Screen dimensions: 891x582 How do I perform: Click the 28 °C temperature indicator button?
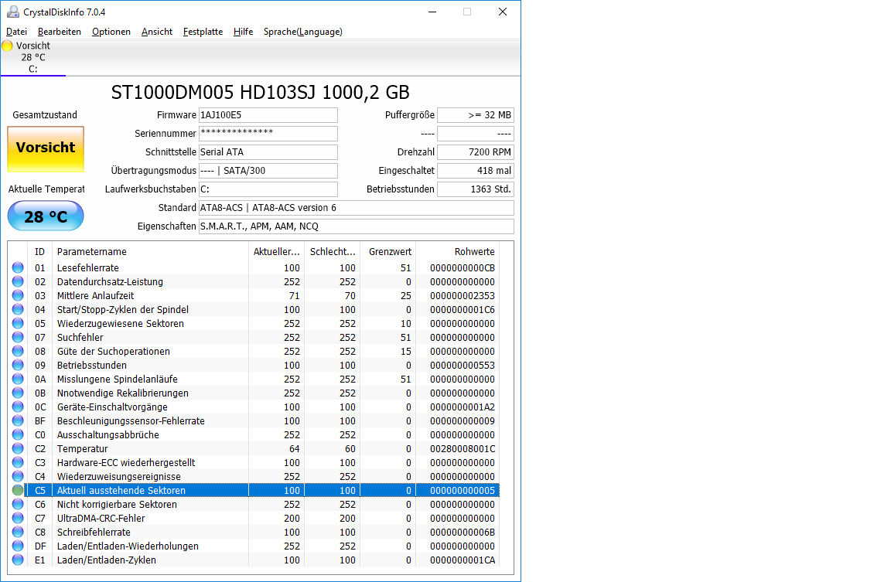[x=46, y=216]
